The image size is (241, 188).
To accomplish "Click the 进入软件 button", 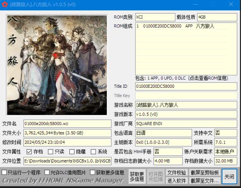I will click(177, 181).
